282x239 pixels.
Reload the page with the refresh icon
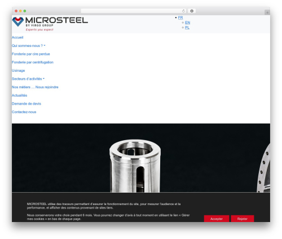pos(183,11)
